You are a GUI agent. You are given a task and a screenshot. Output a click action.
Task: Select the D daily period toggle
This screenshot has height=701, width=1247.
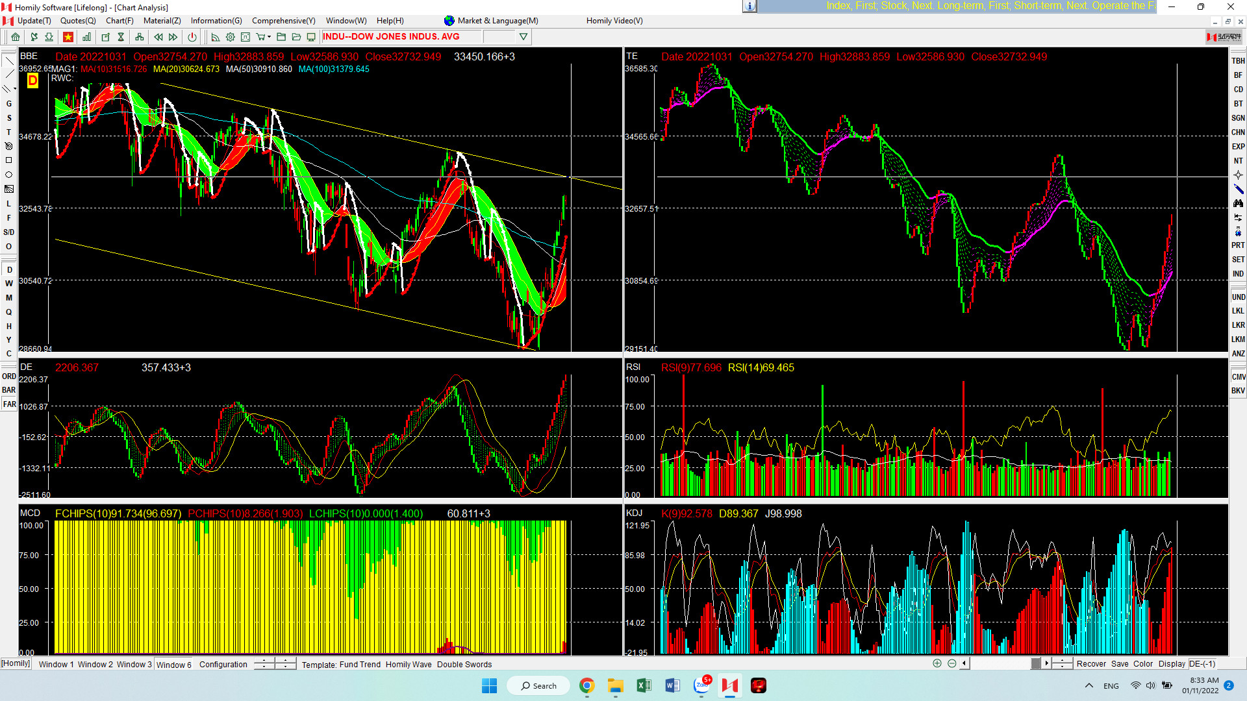tap(9, 270)
